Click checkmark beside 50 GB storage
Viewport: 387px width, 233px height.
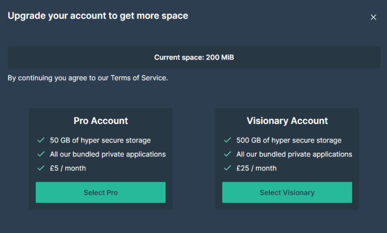coord(41,140)
